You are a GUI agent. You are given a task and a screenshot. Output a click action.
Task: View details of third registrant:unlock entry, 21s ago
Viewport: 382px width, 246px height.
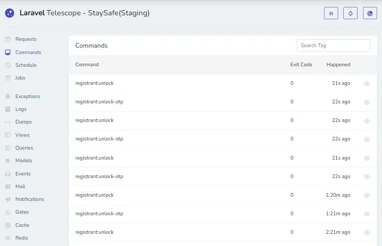[x=367, y=158]
